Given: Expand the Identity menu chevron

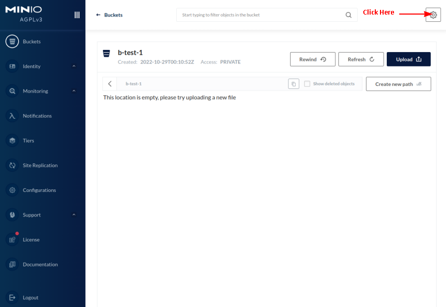Looking at the screenshot, I should pyautogui.click(x=74, y=66).
